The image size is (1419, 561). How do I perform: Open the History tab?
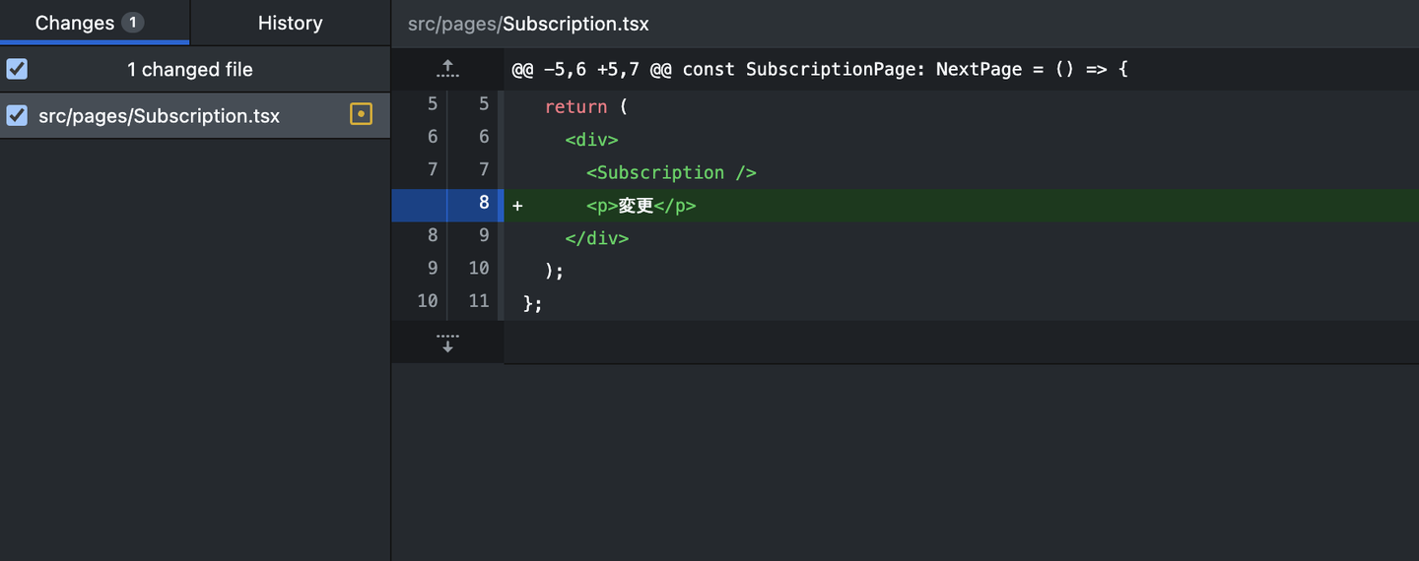tap(290, 23)
